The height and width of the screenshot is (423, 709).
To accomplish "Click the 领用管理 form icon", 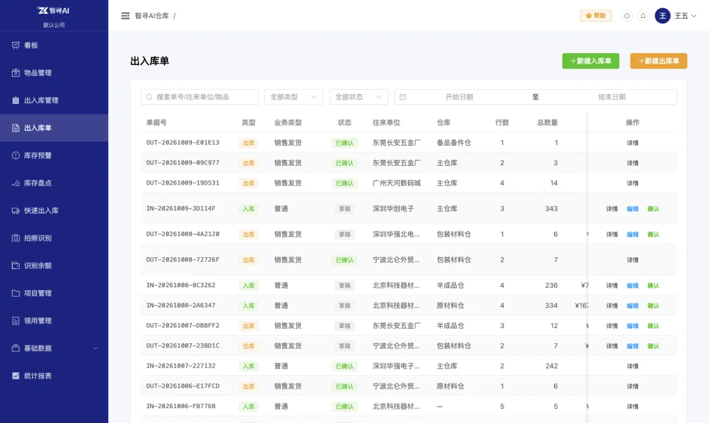I will (x=16, y=321).
